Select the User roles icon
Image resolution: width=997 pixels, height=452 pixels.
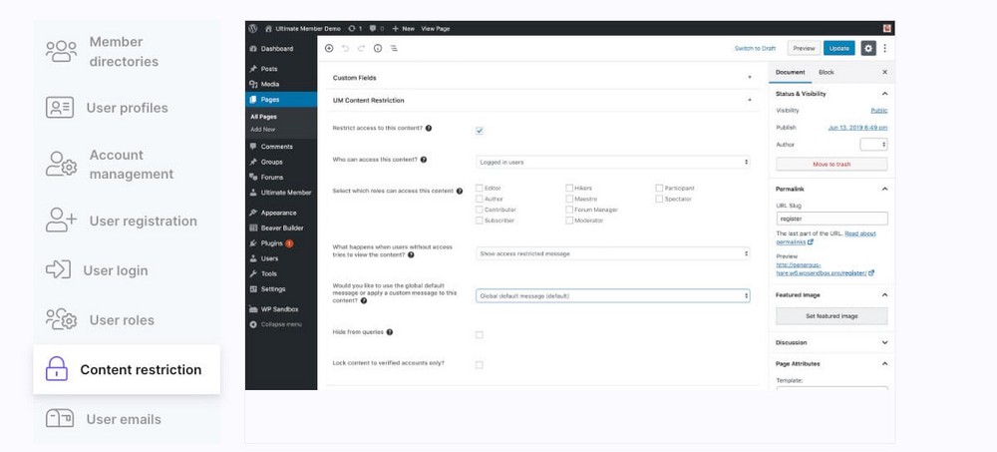click(61, 319)
